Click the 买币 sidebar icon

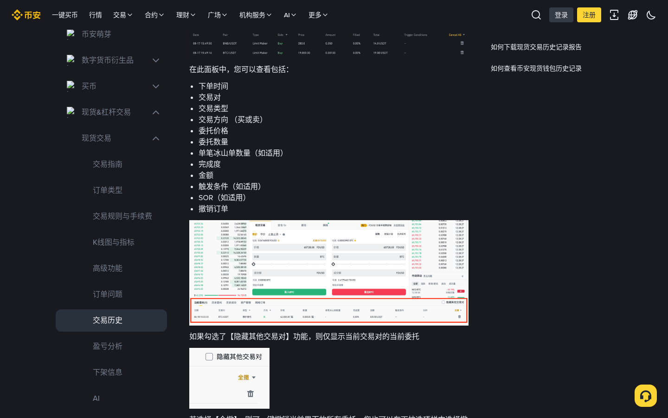tap(71, 86)
